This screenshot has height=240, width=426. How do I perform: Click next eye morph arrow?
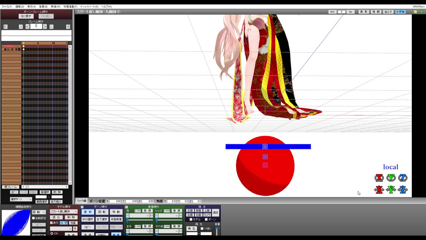click(151, 216)
